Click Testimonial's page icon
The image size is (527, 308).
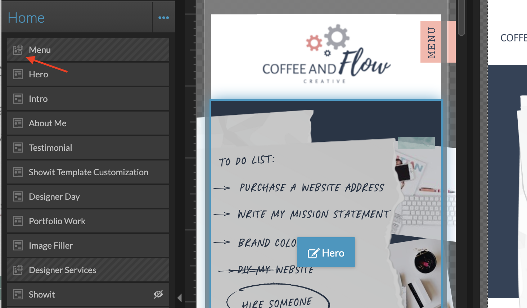point(17,148)
